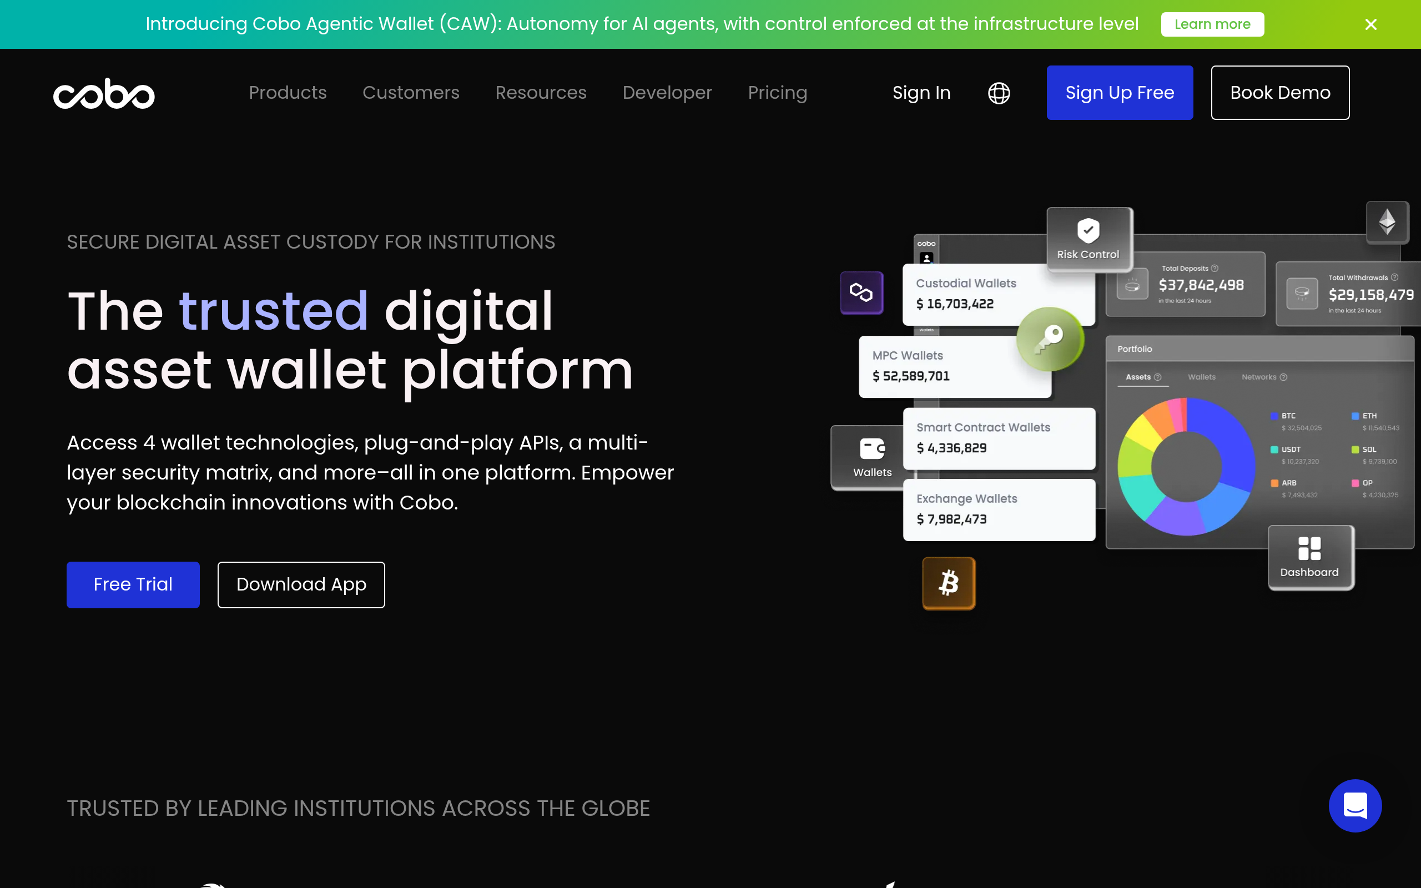The height and width of the screenshot is (888, 1421).
Task: Click the BTC color swatch in legend
Action: point(1274,416)
